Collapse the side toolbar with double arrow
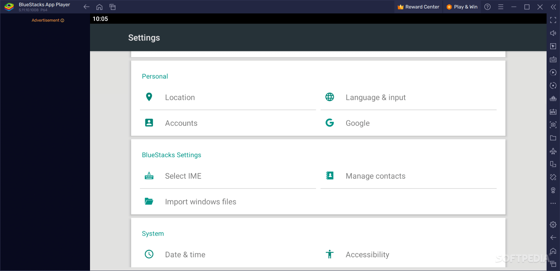560x271 pixels. (553, 7)
